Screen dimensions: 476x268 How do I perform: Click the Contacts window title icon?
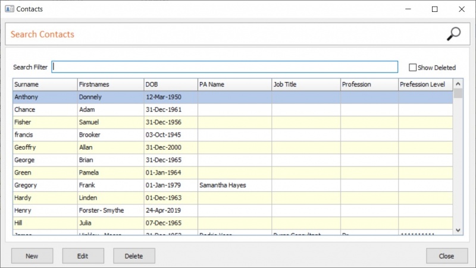[x=10, y=9]
